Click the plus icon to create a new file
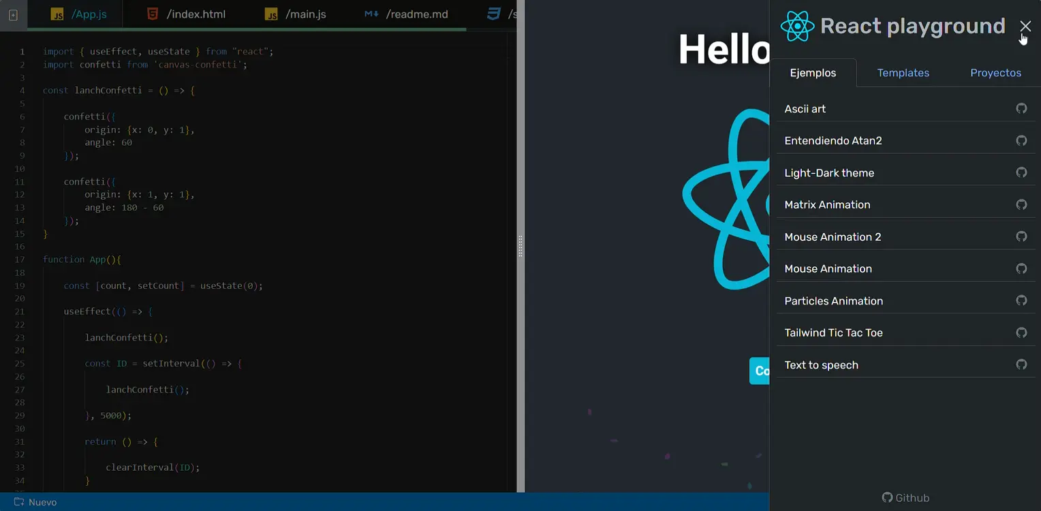Viewport: 1041px width, 511px height. click(12, 14)
